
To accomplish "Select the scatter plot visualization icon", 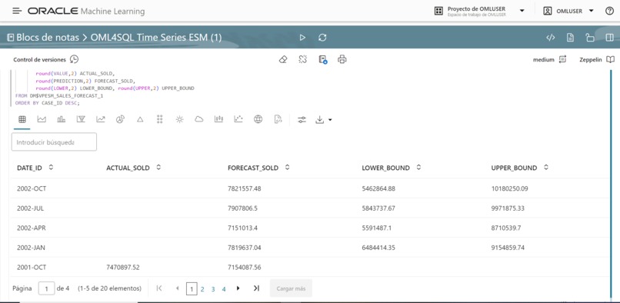I will [x=238, y=119].
